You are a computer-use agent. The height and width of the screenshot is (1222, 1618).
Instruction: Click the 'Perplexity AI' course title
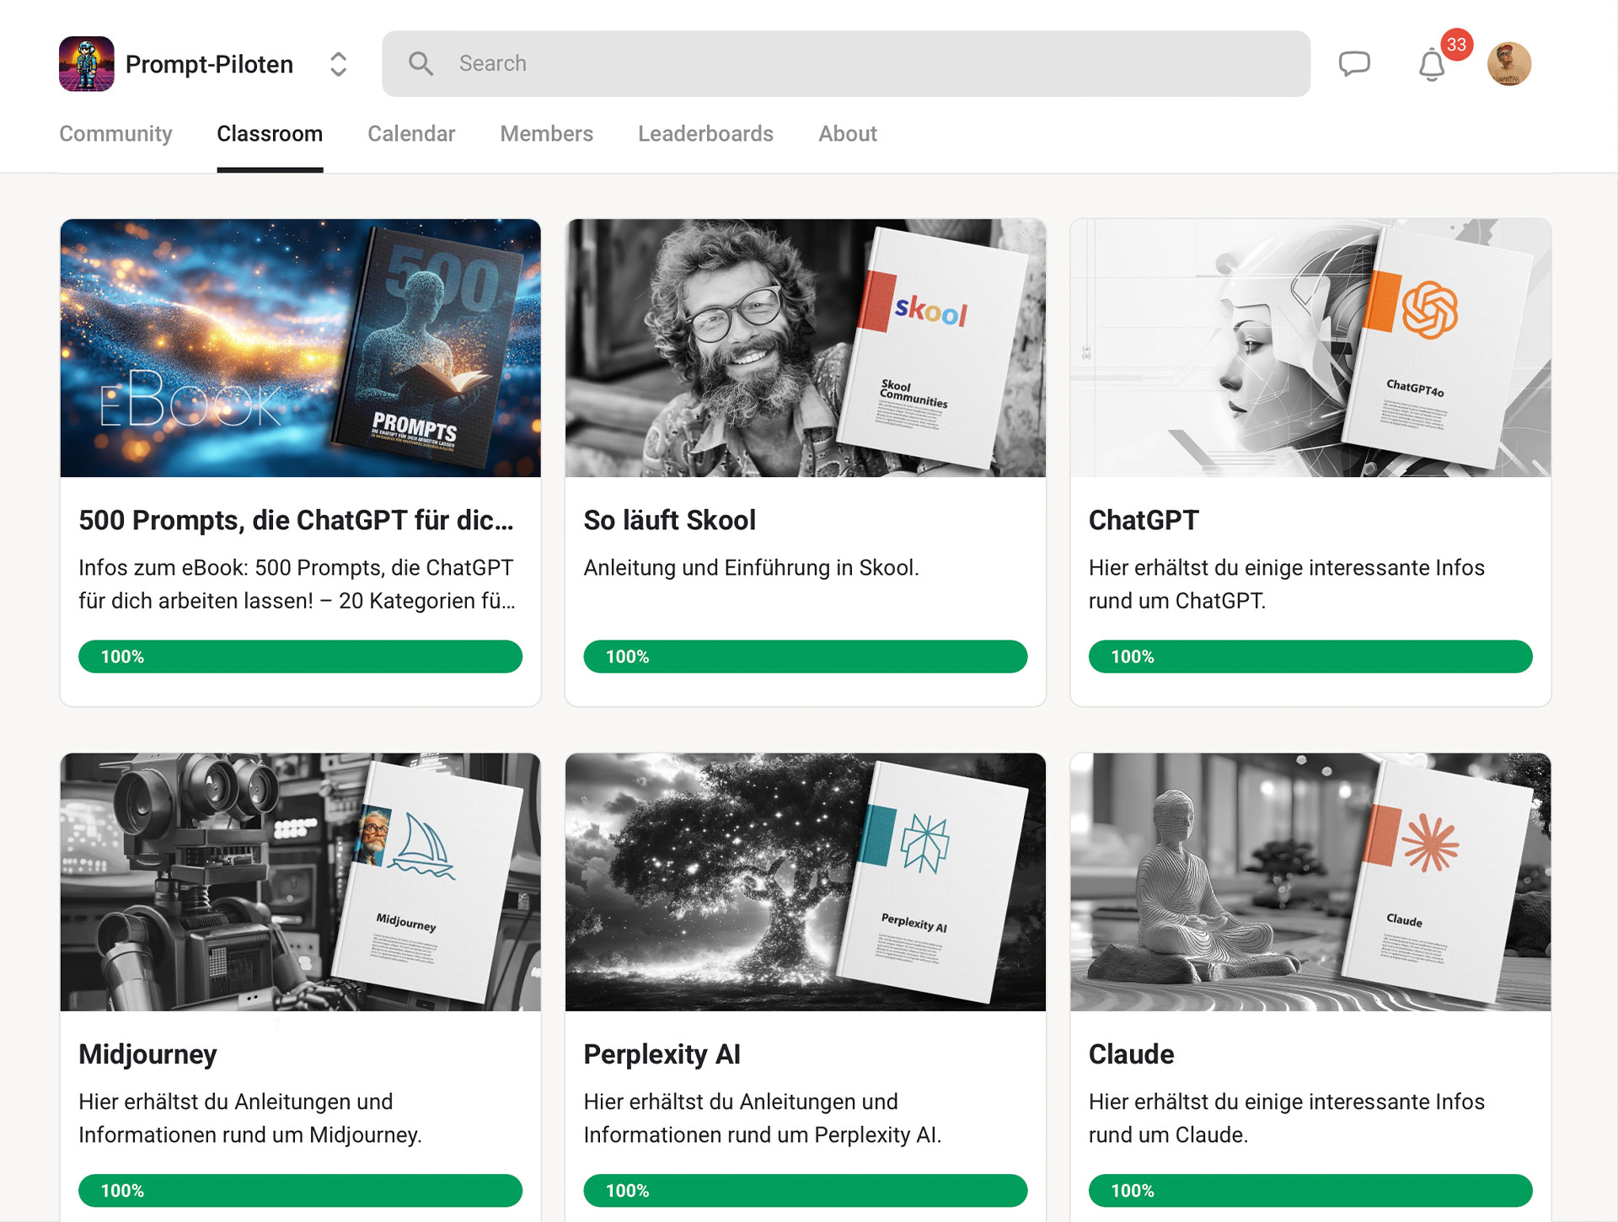point(662,1054)
